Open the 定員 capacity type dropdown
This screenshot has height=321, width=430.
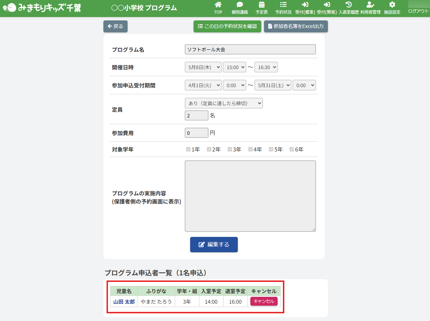(224, 103)
